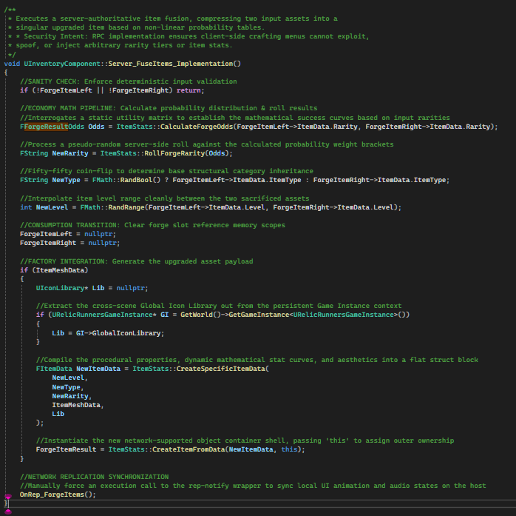Click the highlighted FForgeResultOdds type
This screenshot has width=516, height=516.
pos(52,127)
